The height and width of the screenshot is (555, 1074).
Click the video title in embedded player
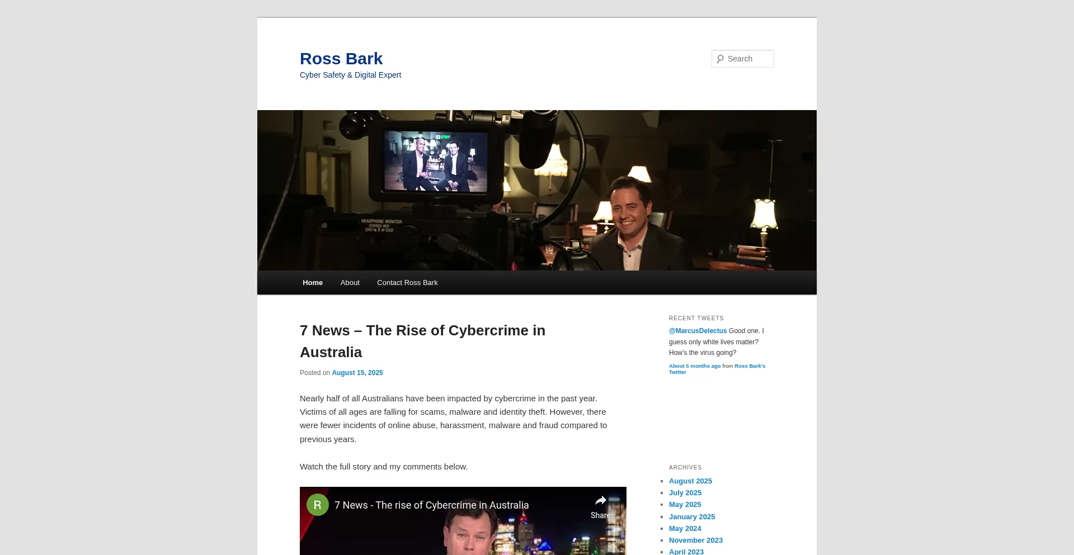coord(431,505)
